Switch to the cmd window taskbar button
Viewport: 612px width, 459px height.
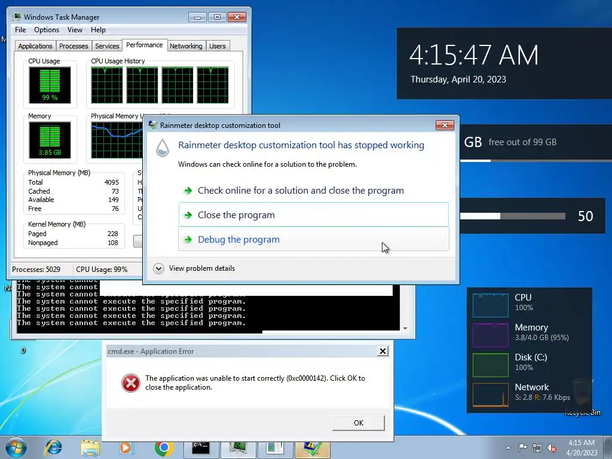201,448
